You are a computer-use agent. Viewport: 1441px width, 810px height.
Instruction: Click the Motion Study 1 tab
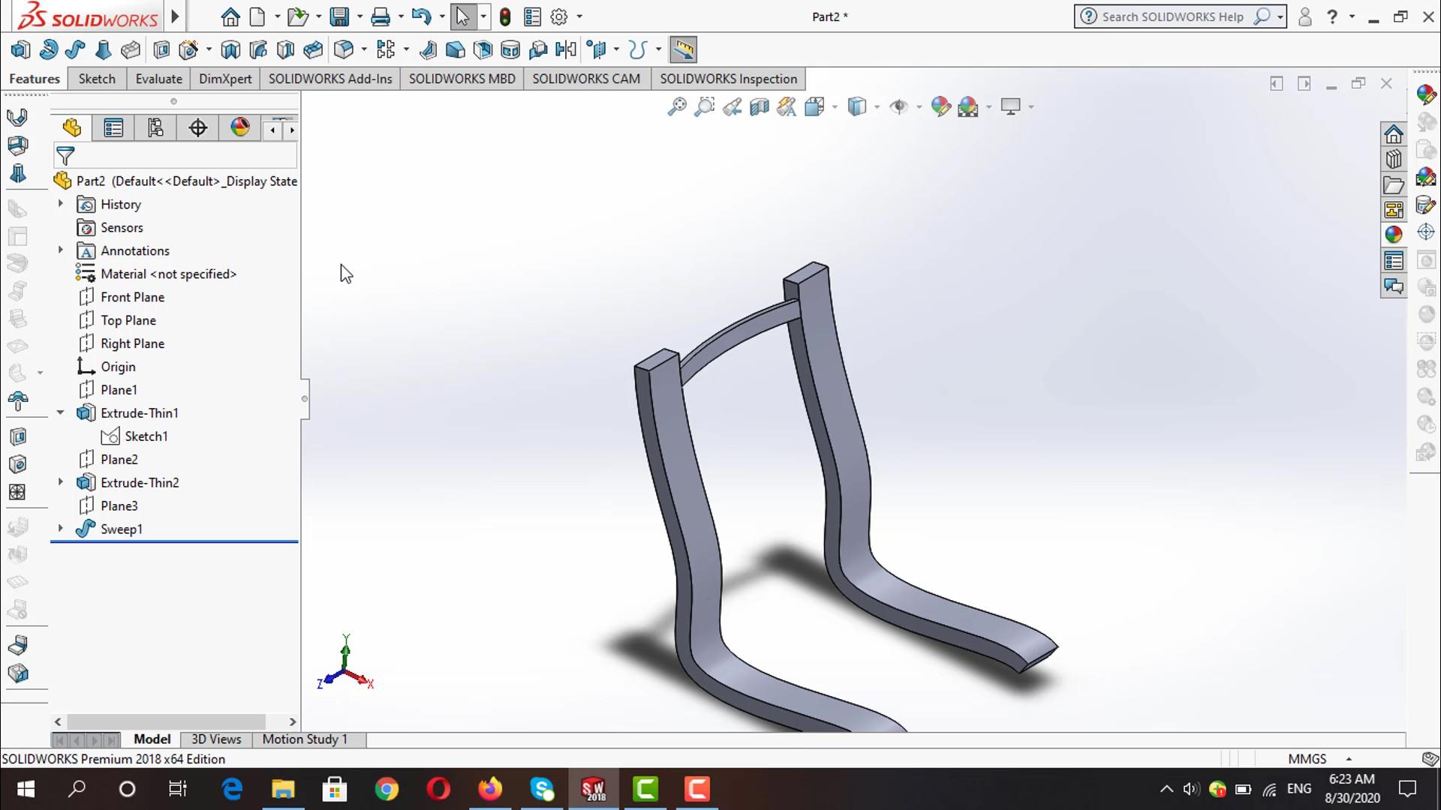click(x=305, y=739)
